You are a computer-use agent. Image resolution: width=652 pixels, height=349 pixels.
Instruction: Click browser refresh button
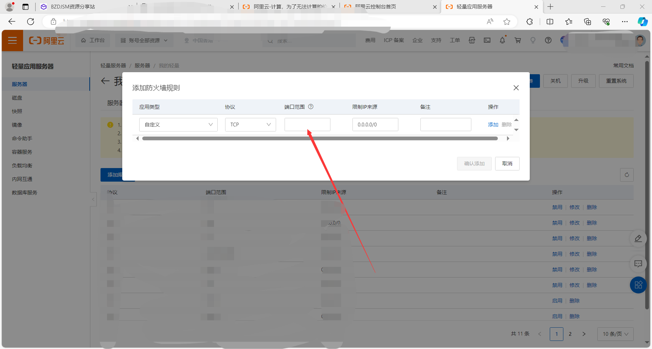click(x=31, y=22)
